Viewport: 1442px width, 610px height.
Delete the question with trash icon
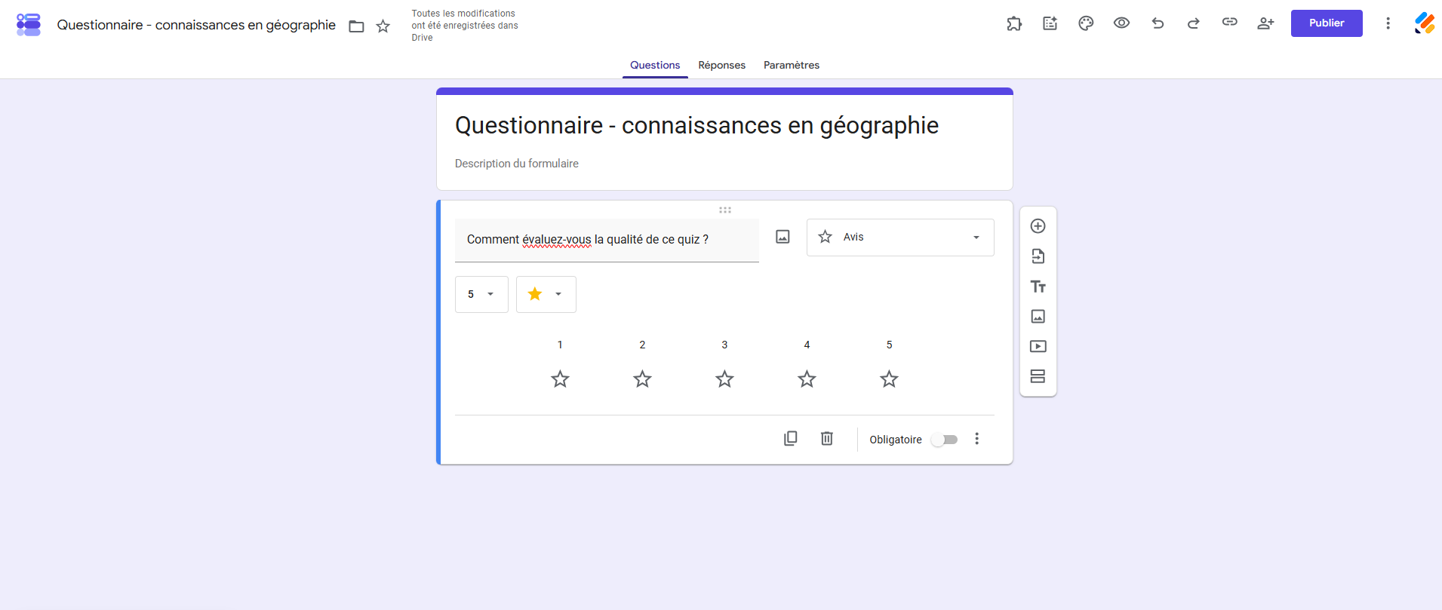click(x=827, y=439)
